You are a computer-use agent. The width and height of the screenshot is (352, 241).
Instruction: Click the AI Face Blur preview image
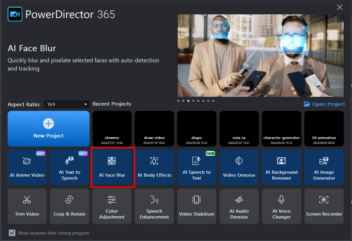click(x=261, y=56)
